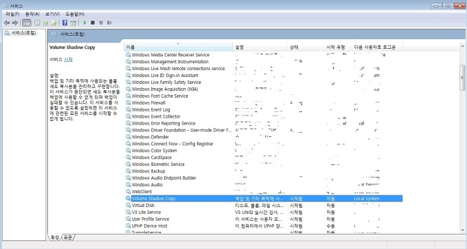Click the 시작 link to start the service

coord(68,59)
